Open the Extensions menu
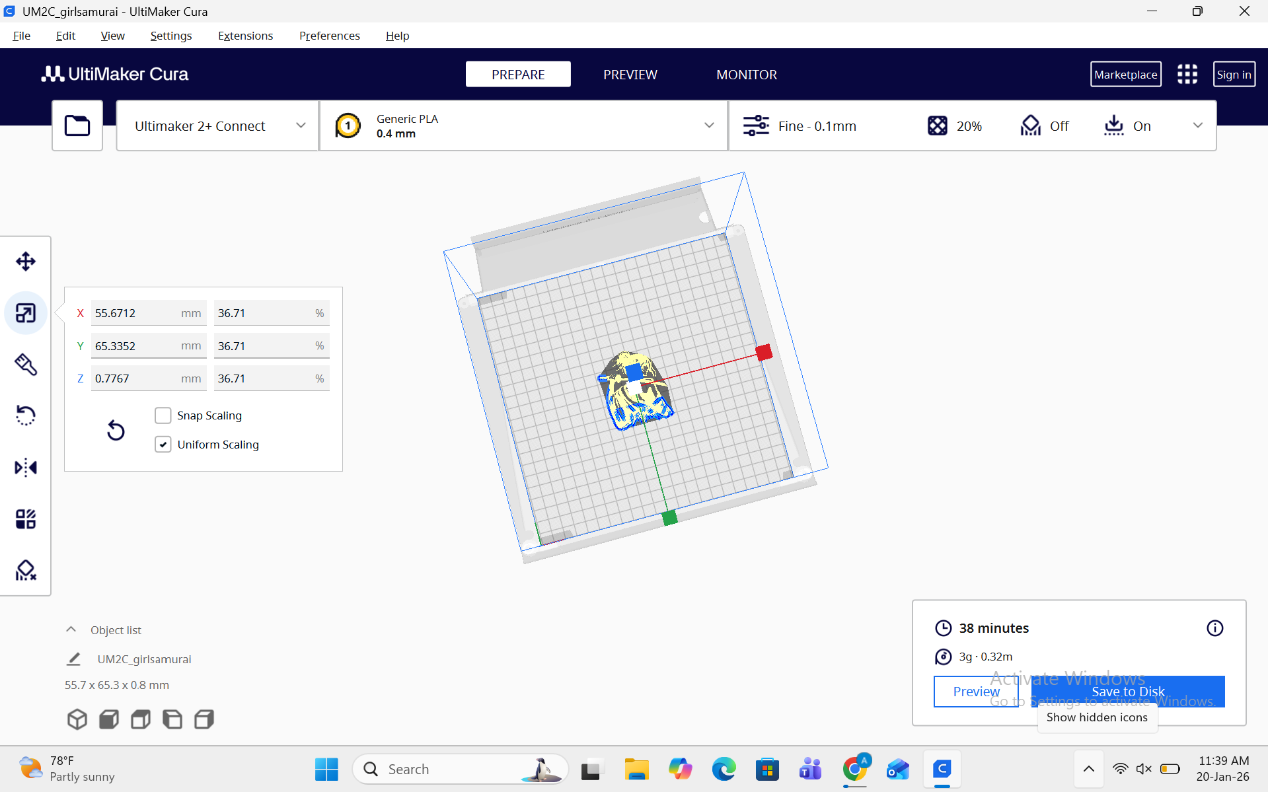Image resolution: width=1268 pixels, height=792 pixels. (245, 36)
